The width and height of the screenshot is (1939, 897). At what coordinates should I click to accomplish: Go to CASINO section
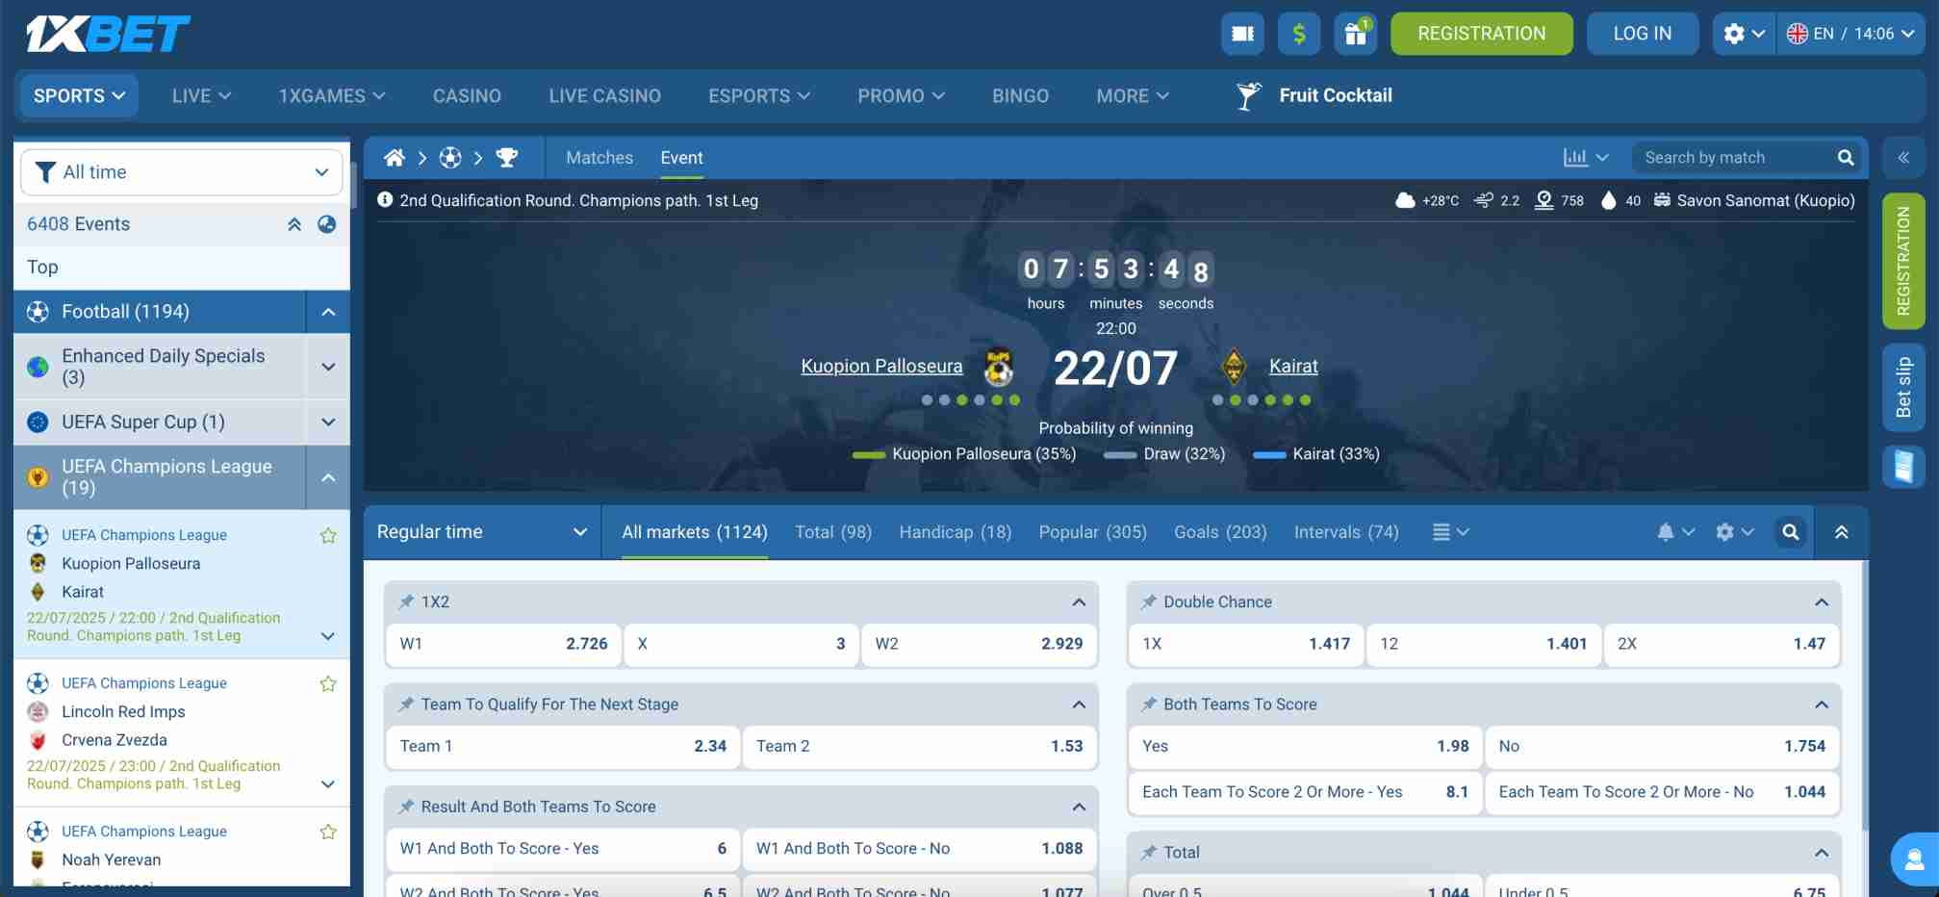tap(467, 96)
